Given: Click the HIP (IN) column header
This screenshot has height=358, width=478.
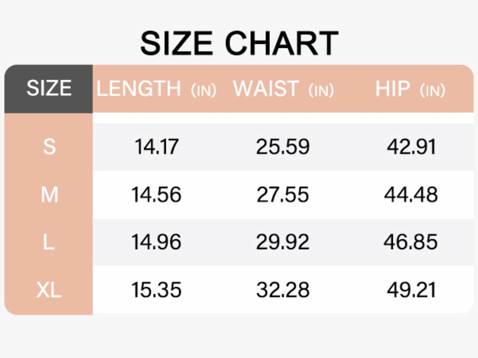Looking at the screenshot, I should (410, 89).
